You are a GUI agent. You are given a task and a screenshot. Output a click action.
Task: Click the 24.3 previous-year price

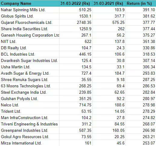click(x=121, y=48)
